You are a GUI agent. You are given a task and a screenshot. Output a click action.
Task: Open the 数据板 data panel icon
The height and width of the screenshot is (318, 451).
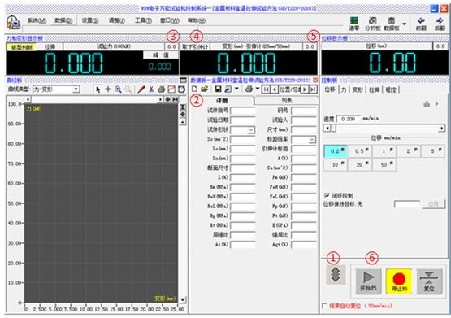point(392,24)
